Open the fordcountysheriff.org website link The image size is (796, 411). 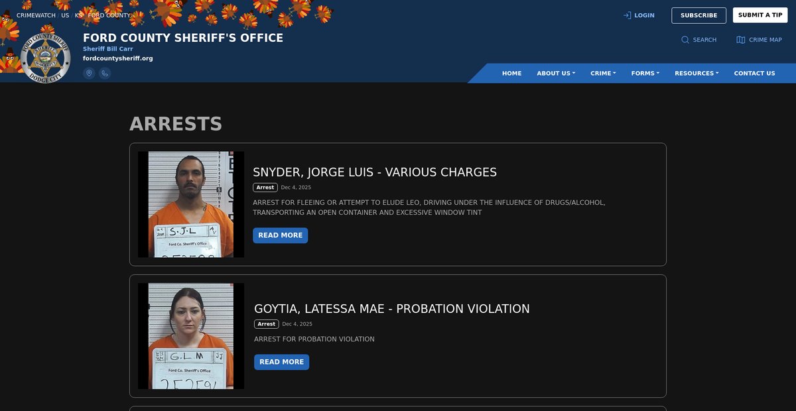pyautogui.click(x=118, y=58)
